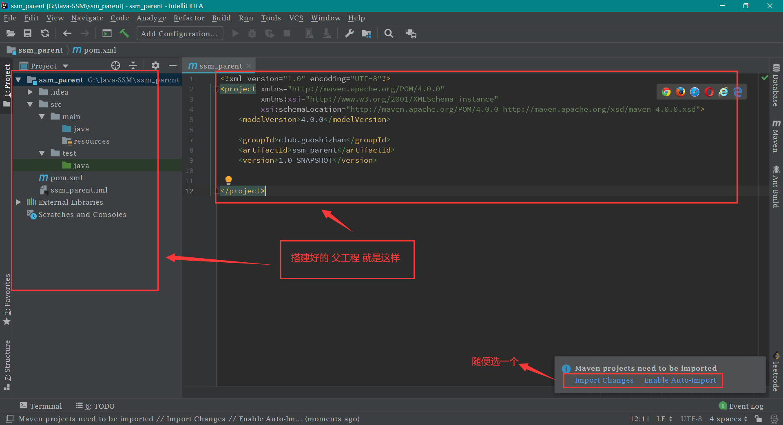Click Import Changes link
Image resolution: width=783 pixels, height=425 pixels.
604,380
